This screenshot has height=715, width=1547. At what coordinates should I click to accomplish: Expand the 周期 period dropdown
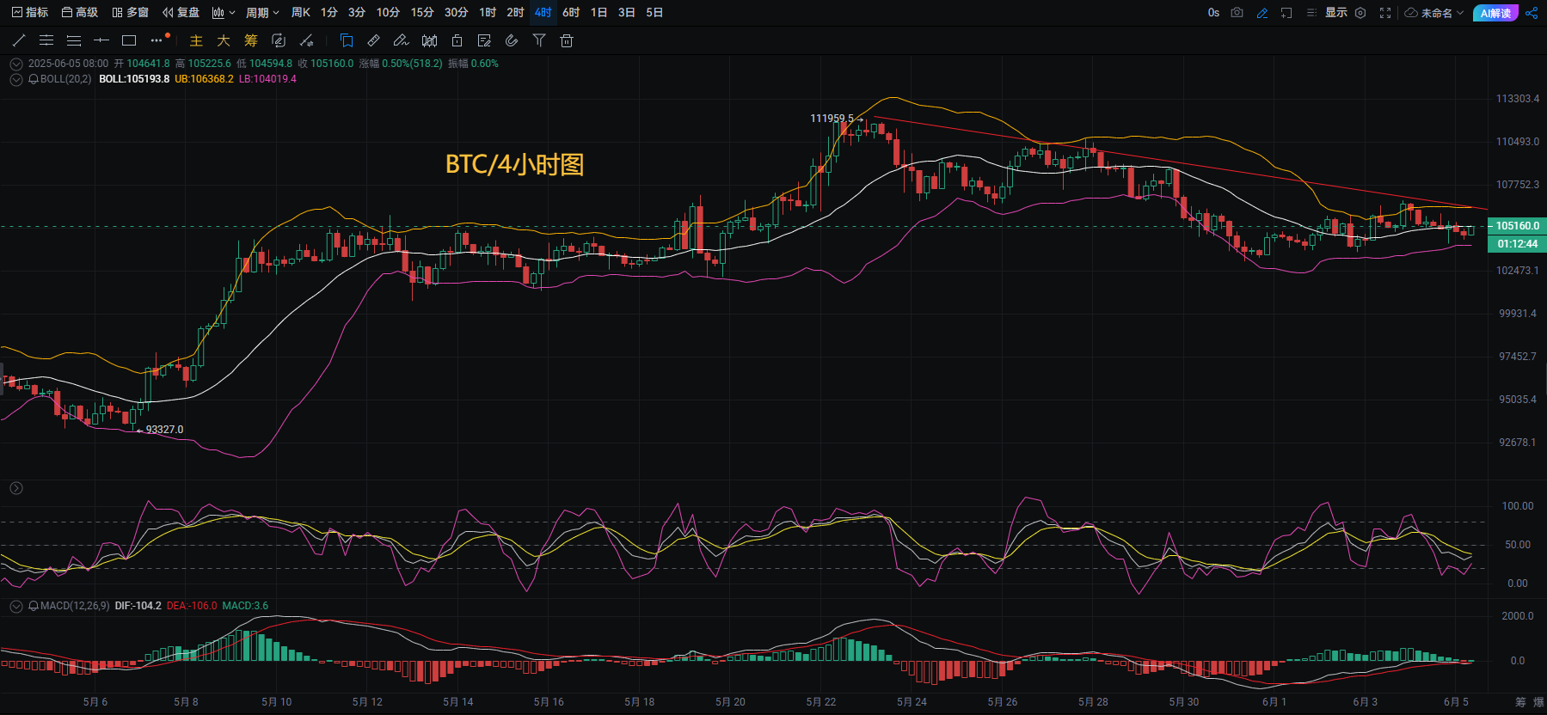262,13
